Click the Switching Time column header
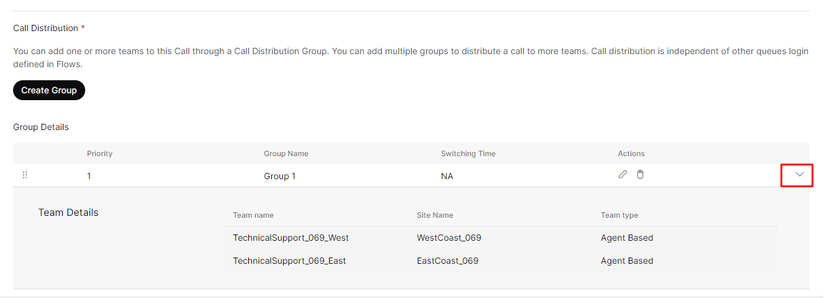Screen dimensions: 824x298 [468, 154]
